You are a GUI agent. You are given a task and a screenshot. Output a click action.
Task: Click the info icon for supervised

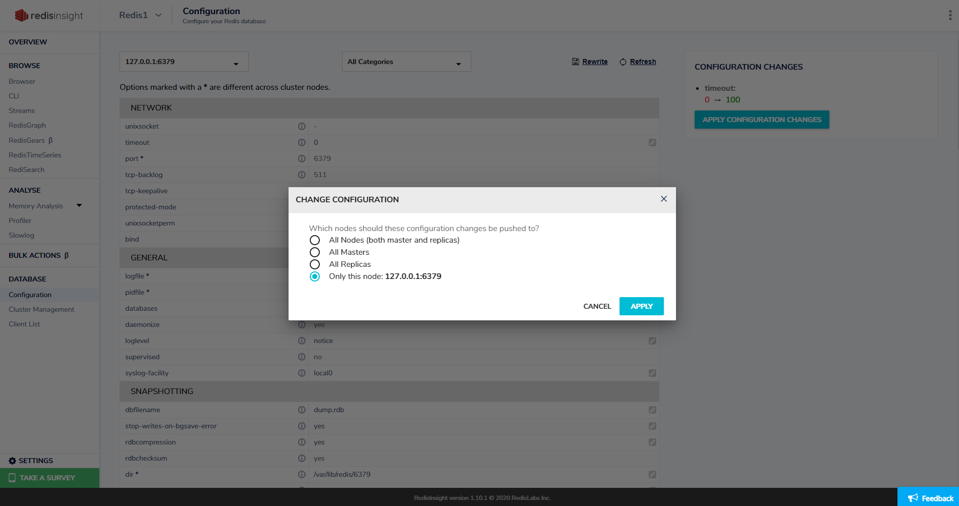pyautogui.click(x=302, y=357)
